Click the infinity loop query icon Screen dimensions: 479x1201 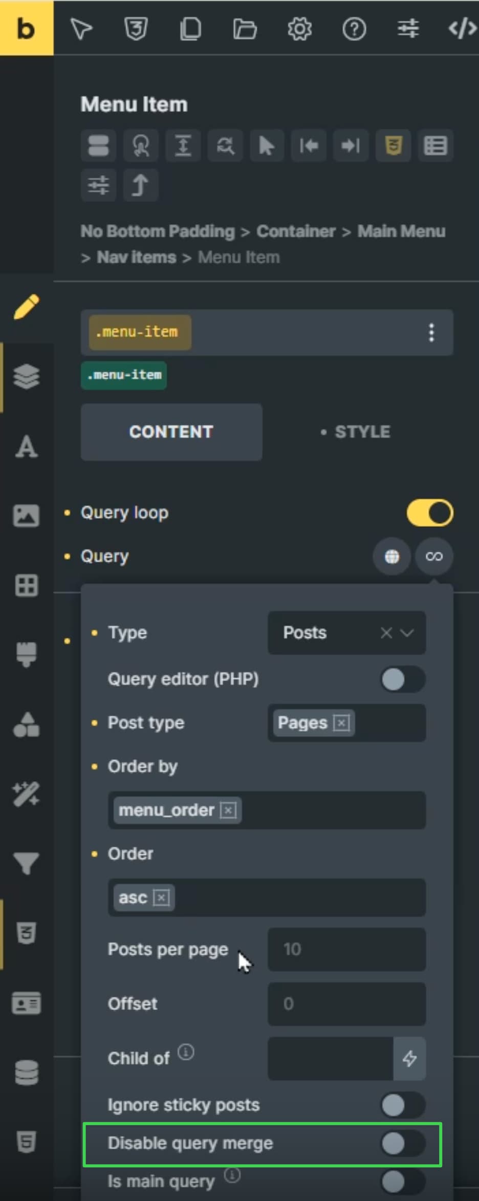(434, 556)
